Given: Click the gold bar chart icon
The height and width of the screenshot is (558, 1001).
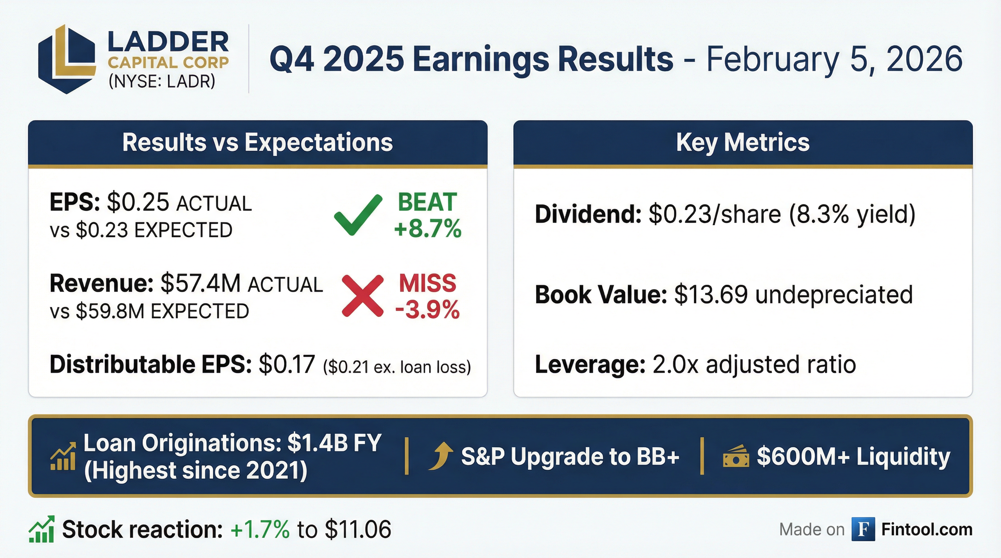Looking at the screenshot, I should (63, 456).
